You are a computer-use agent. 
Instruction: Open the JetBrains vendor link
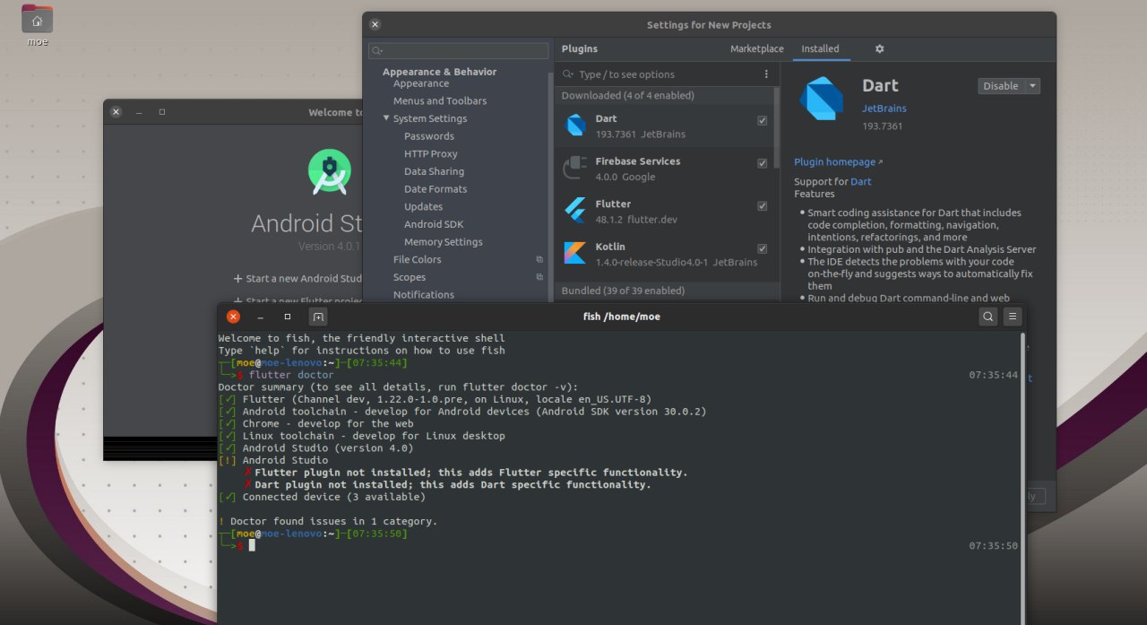pos(884,109)
